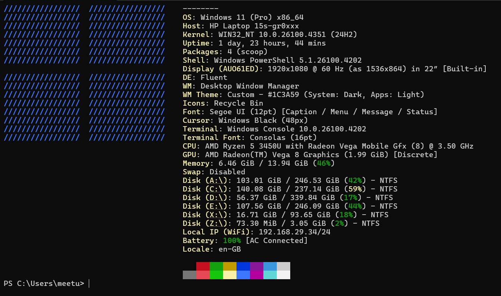Click the Disk (C:\) 140.08 GiB line
The width and height of the screenshot is (501, 296).
point(290,189)
